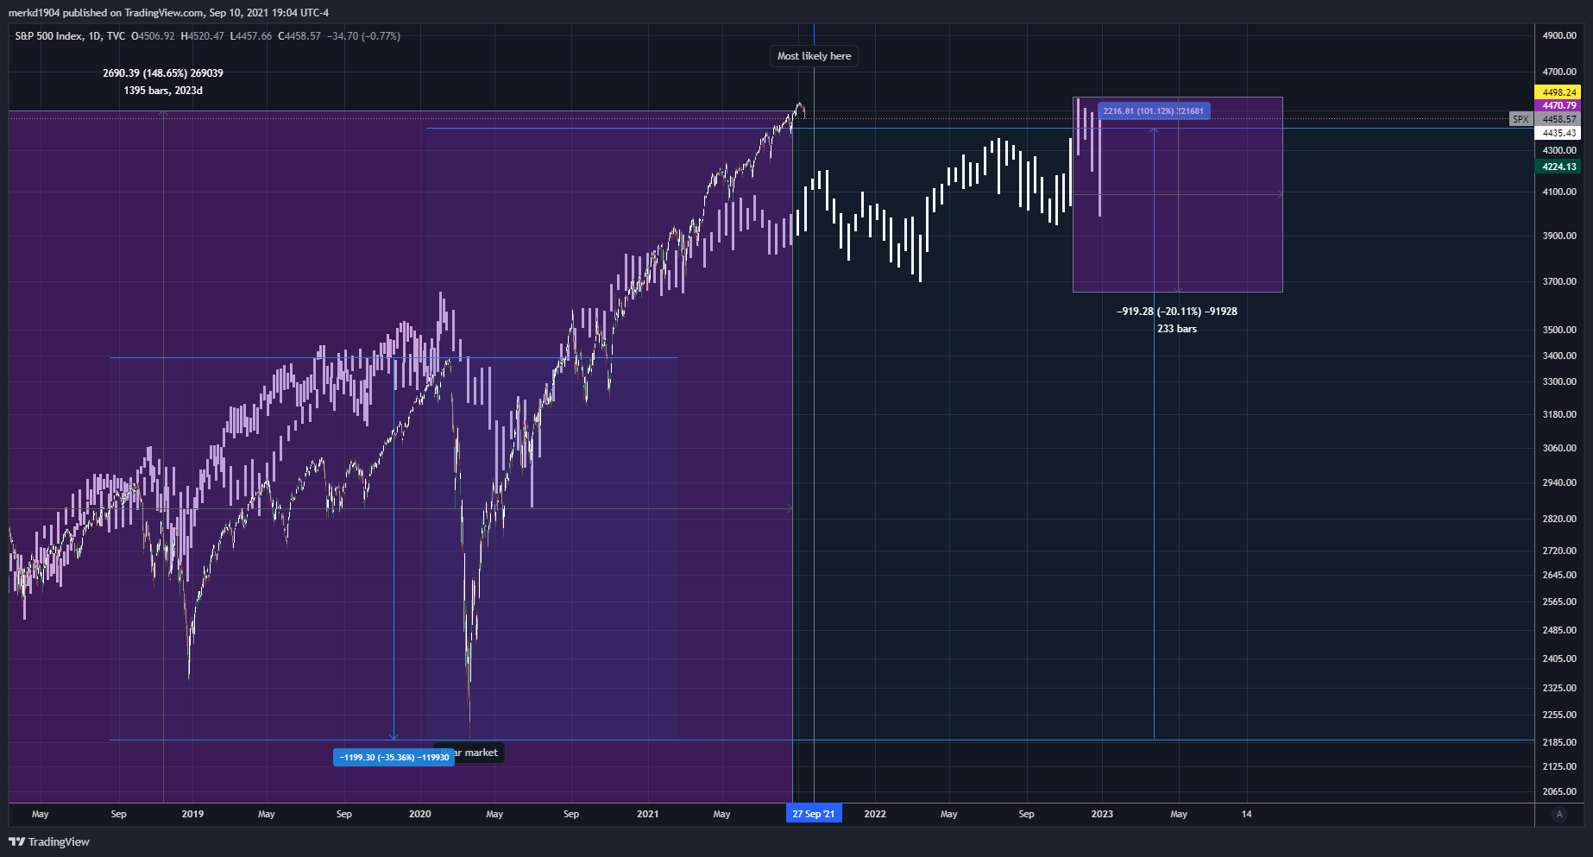Click the purple 4470.79 price label
1593x857 pixels.
[1558, 105]
